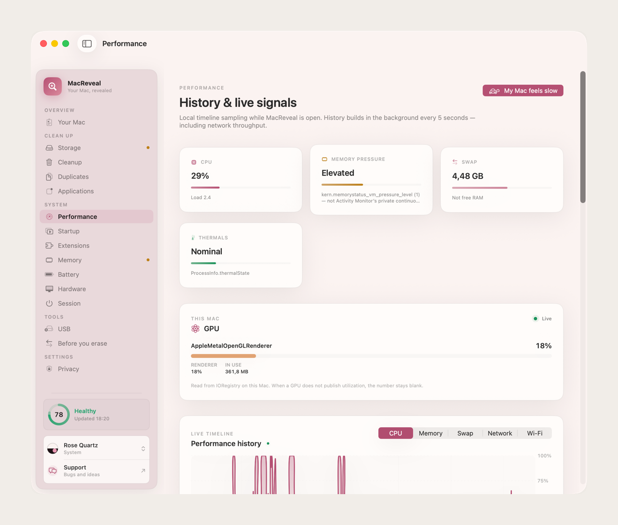The image size is (618, 525).
Task: Click the Extensions puzzle icon
Action: tap(49, 246)
